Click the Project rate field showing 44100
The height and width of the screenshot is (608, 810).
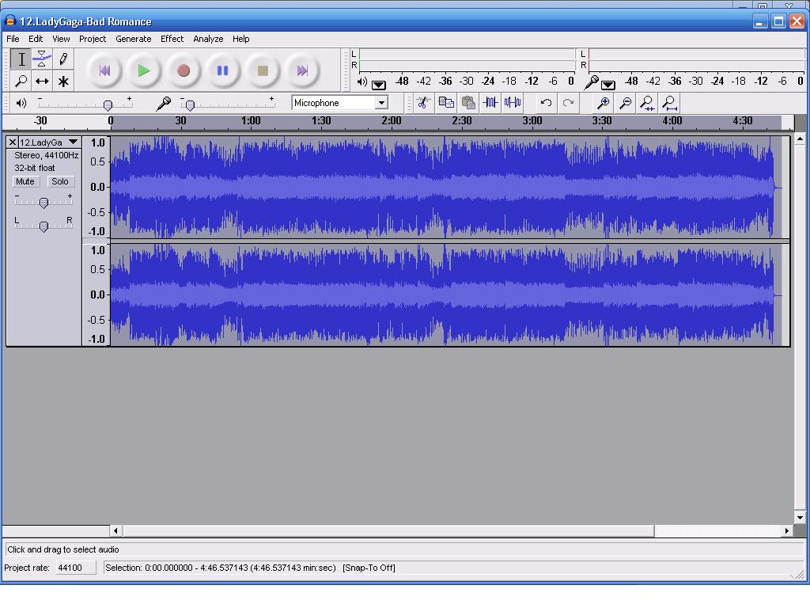75,568
